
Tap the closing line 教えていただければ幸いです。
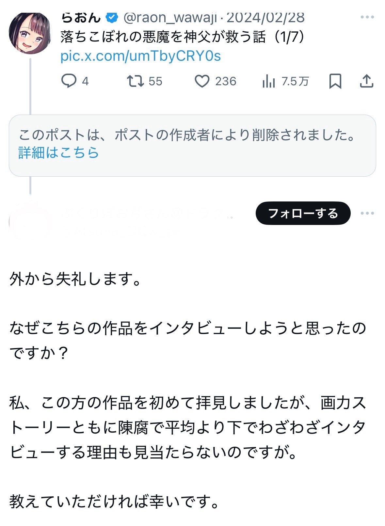pyautogui.click(x=114, y=501)
